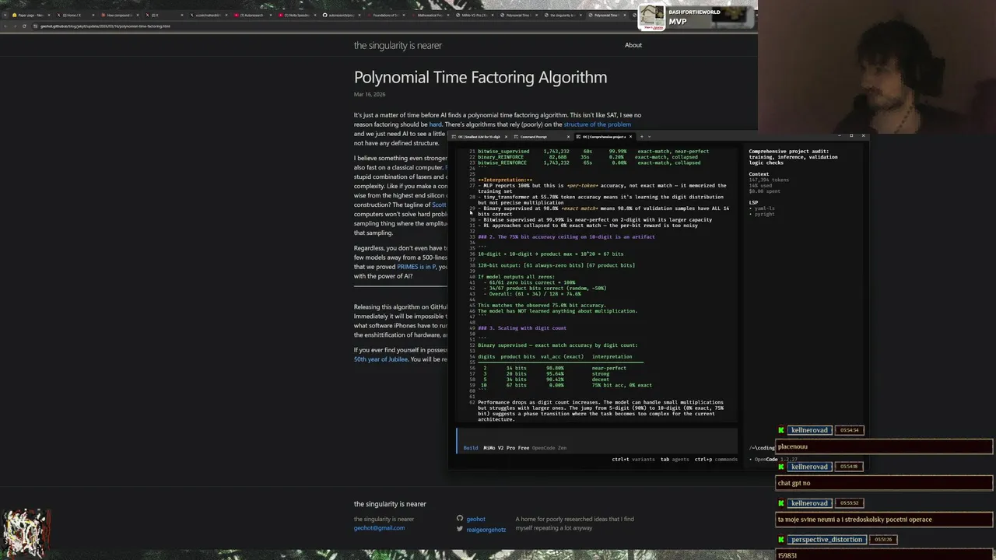Image resolution: width=996 pixels, height=560 pixels.
Task: Click the 'Mar 16, 2026' post date
Action: [370, 94]
